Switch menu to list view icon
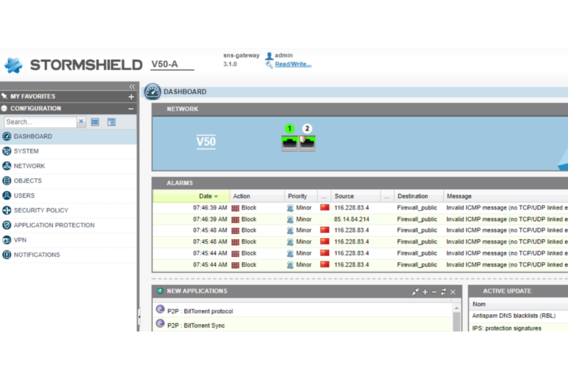Viewport: 568px width, 379px height. click(95, 122)
